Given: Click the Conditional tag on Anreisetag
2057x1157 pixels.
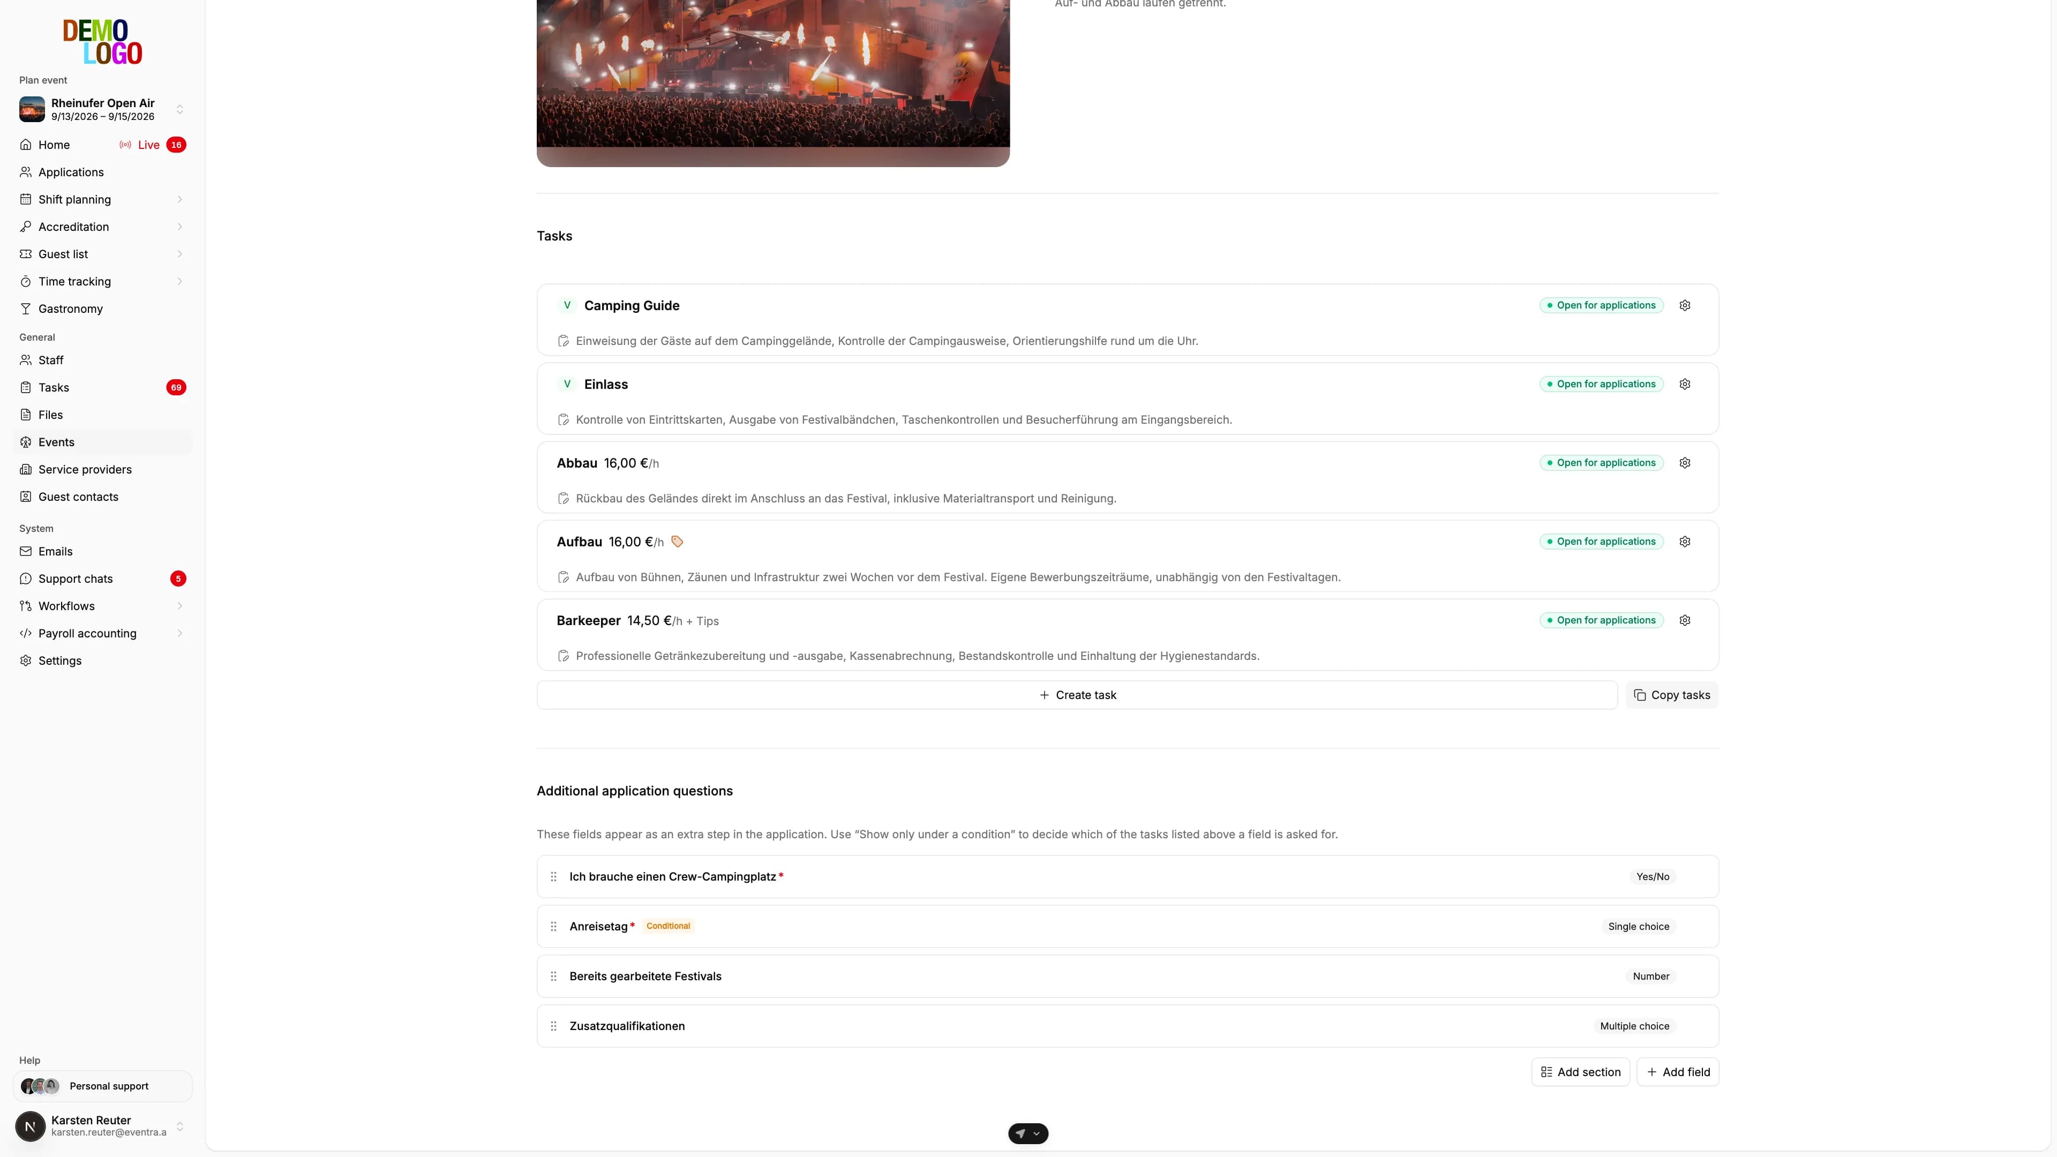Looking at the screenshot, I should [667, 926].
